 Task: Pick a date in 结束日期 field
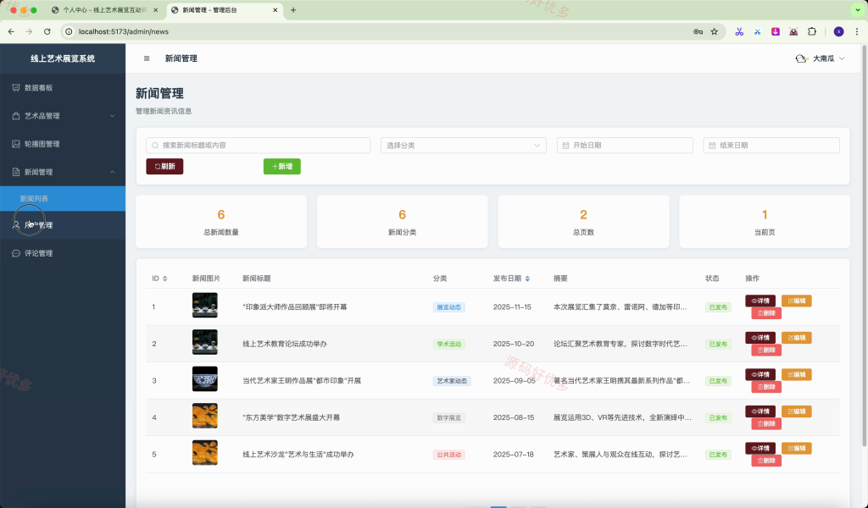point(771,146)
